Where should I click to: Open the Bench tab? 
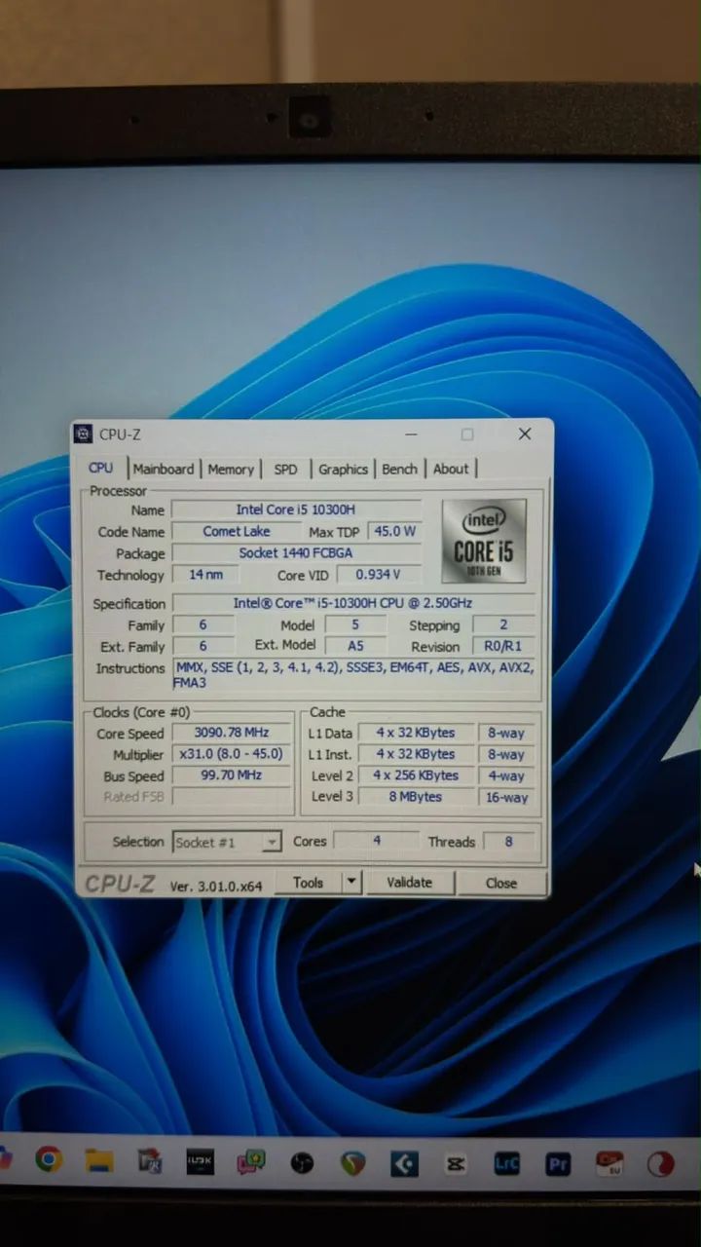399,470
